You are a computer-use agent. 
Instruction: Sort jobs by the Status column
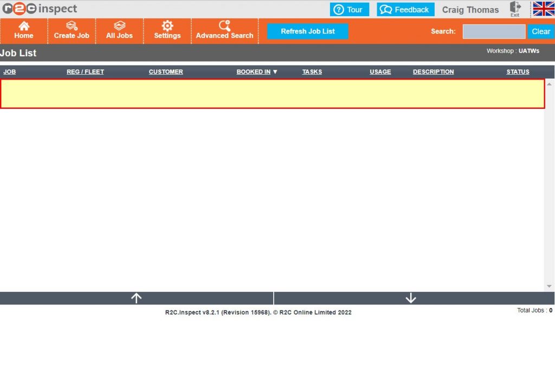tap(518, 71)
